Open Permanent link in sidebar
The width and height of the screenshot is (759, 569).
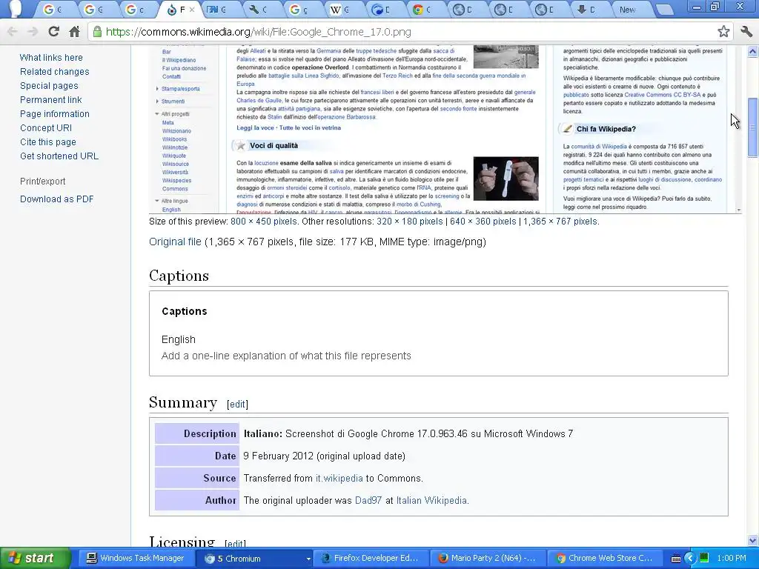point(51,100)
